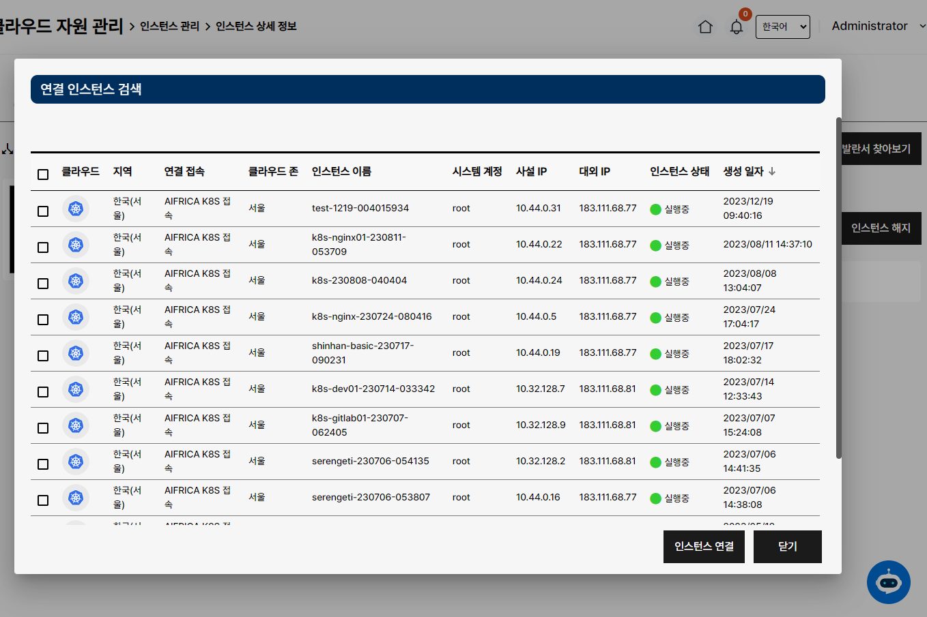Click Kubernetes icon for serengeti-230706-054135 row
This screenshot has width=927, height=617.
pyautogui.click(x=76, y=462)
